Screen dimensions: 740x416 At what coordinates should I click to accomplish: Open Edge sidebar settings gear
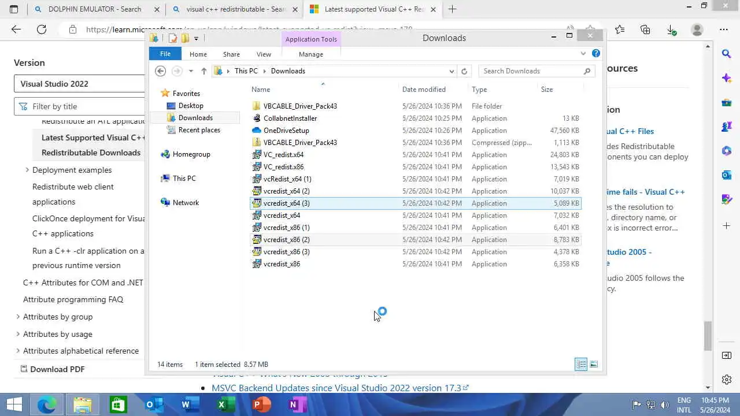pos(727,380)
